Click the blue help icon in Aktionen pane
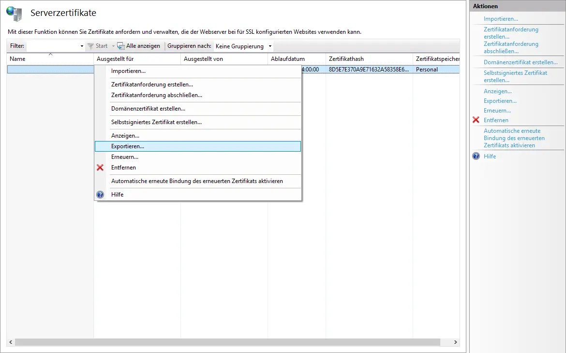This screenshot has height=353, width=566. (476, 156)
